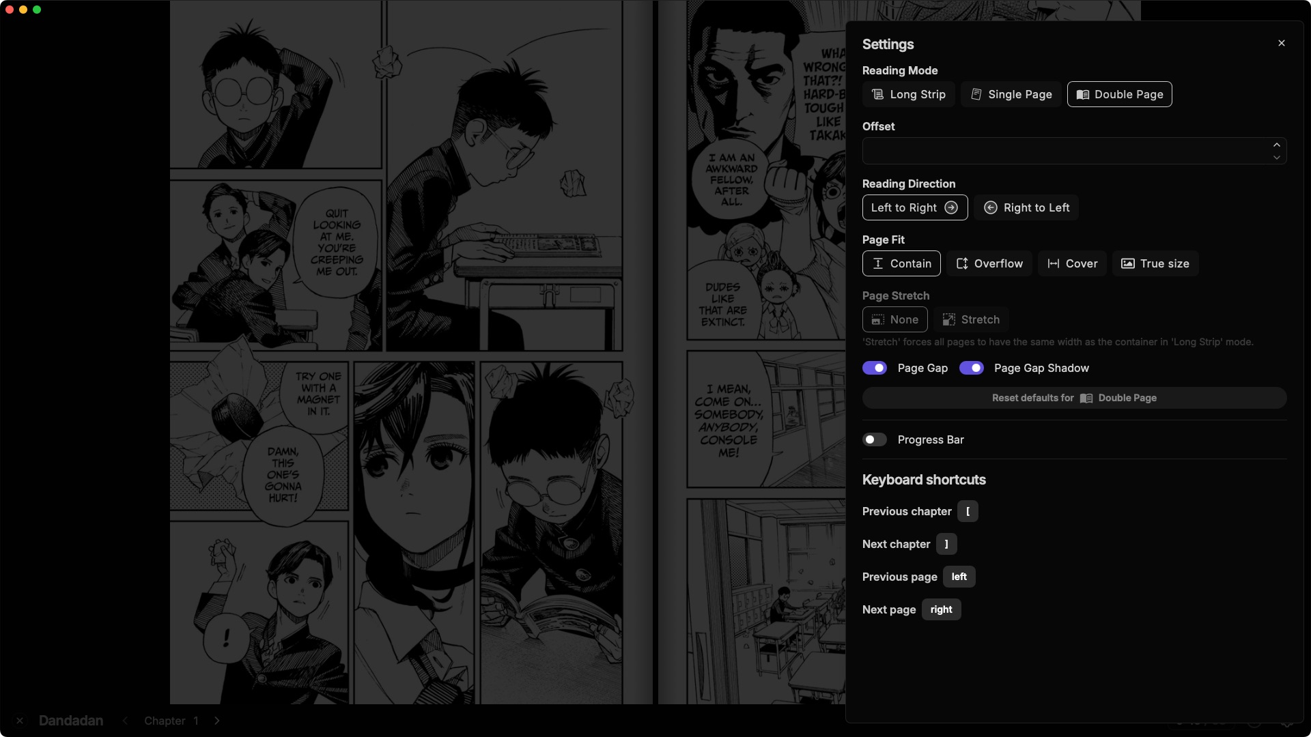Close the reader with the X icon
This screenshot has height=737, width=1311.
(x=20, y=721)
